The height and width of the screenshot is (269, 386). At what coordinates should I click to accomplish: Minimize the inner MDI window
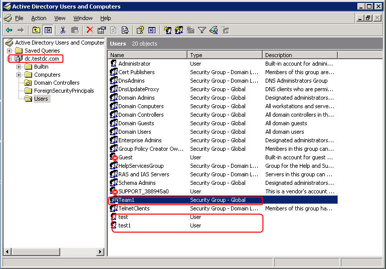pyautogui.click(x=360, y=18)
